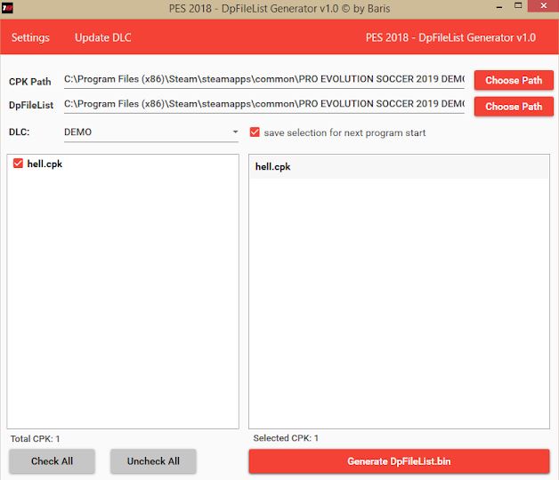
Task: Maximize the DpFileList Generator window
Action: [518, 6]
